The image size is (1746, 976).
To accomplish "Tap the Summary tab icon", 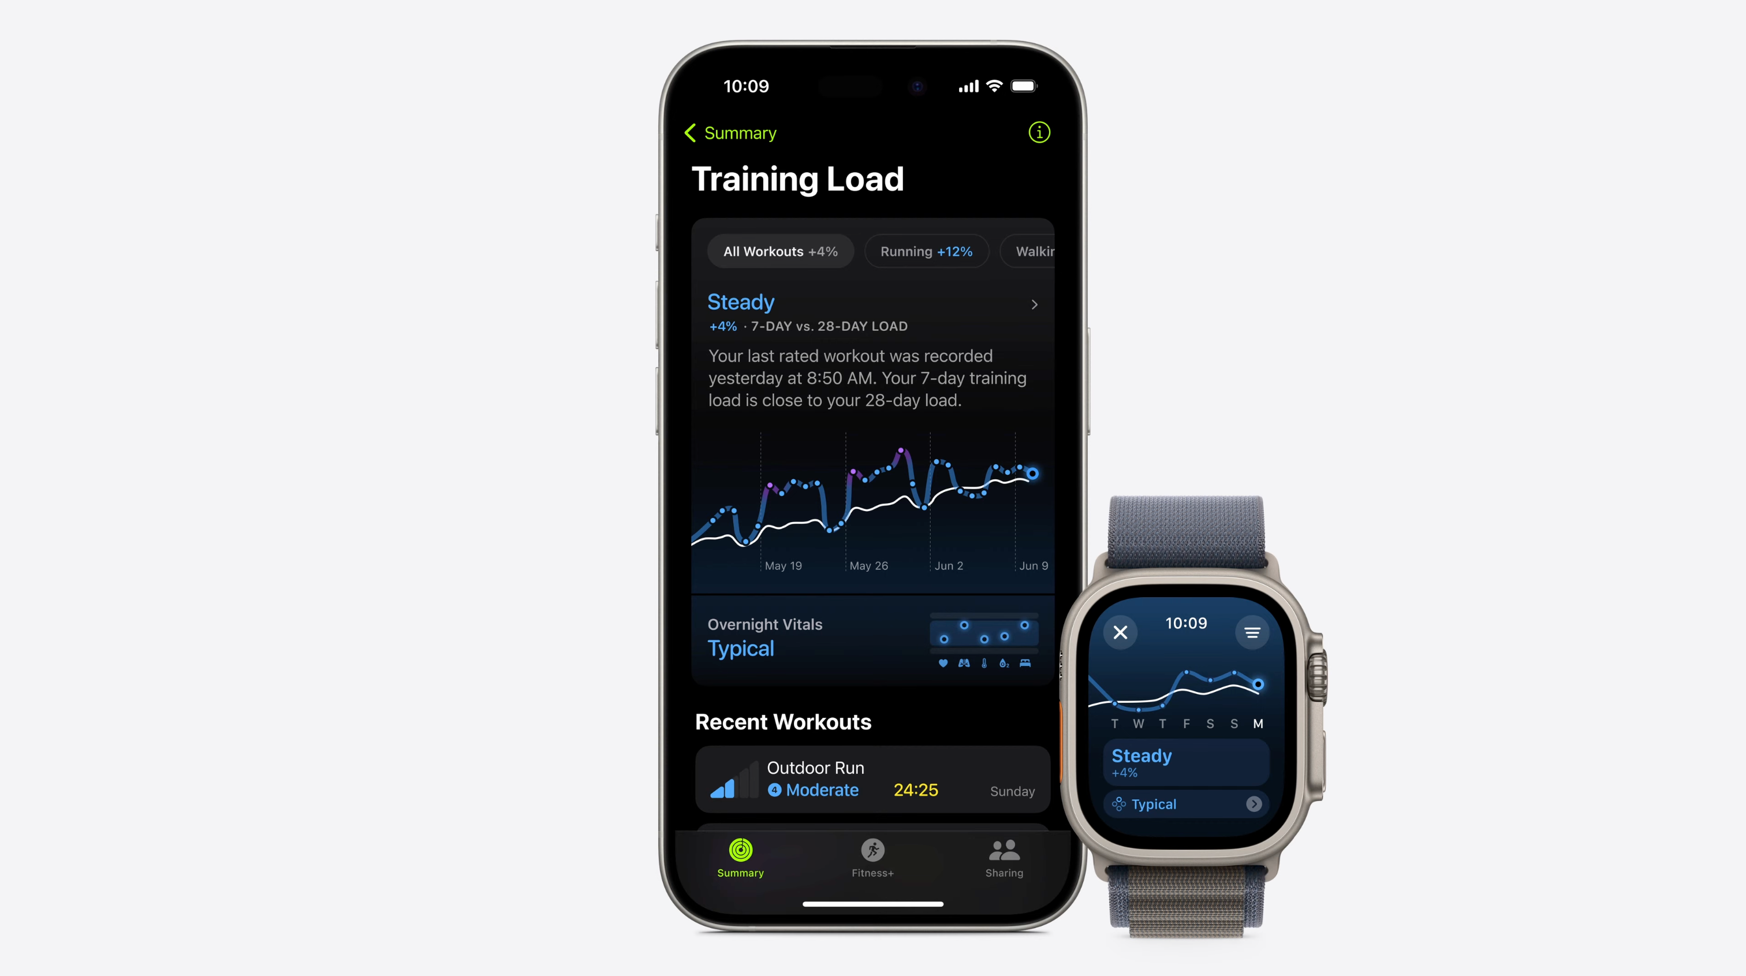I will click(740, 855).
